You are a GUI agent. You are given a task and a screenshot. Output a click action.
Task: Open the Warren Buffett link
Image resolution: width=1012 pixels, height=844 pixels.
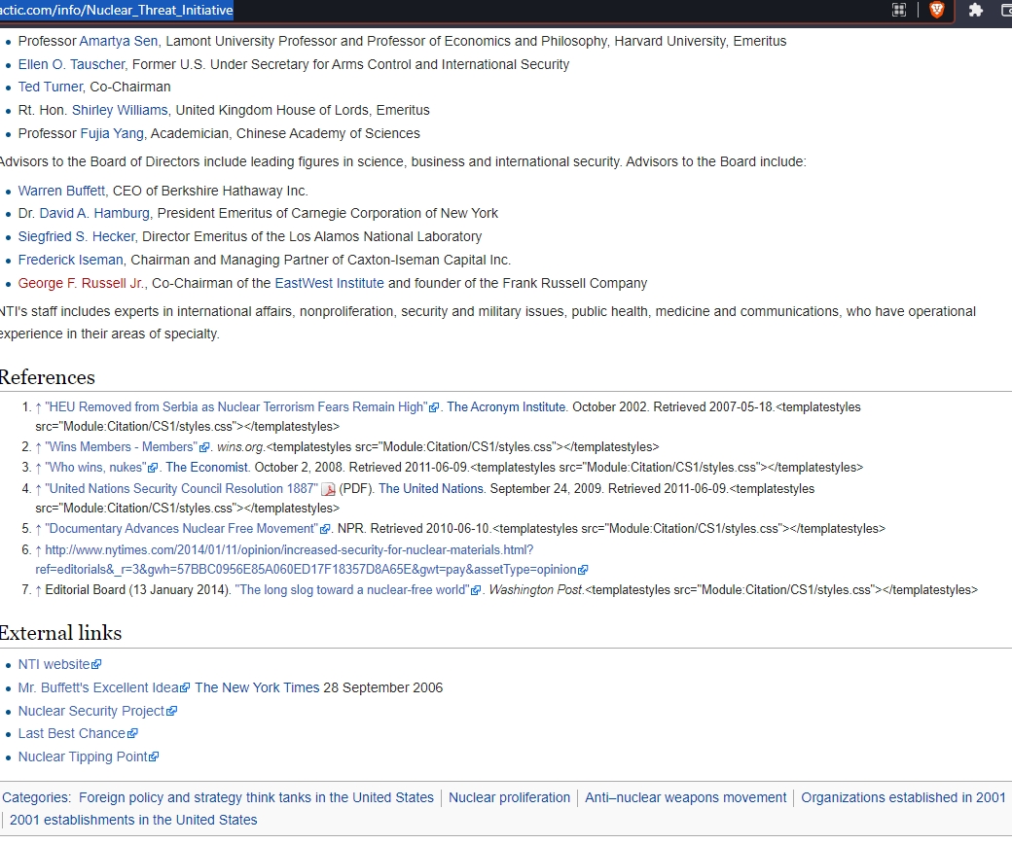click(61, 191)
